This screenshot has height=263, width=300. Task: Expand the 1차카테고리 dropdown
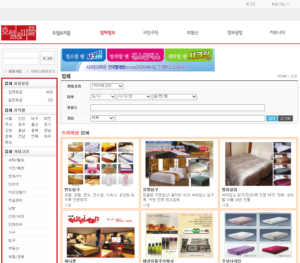click(107, 86)
